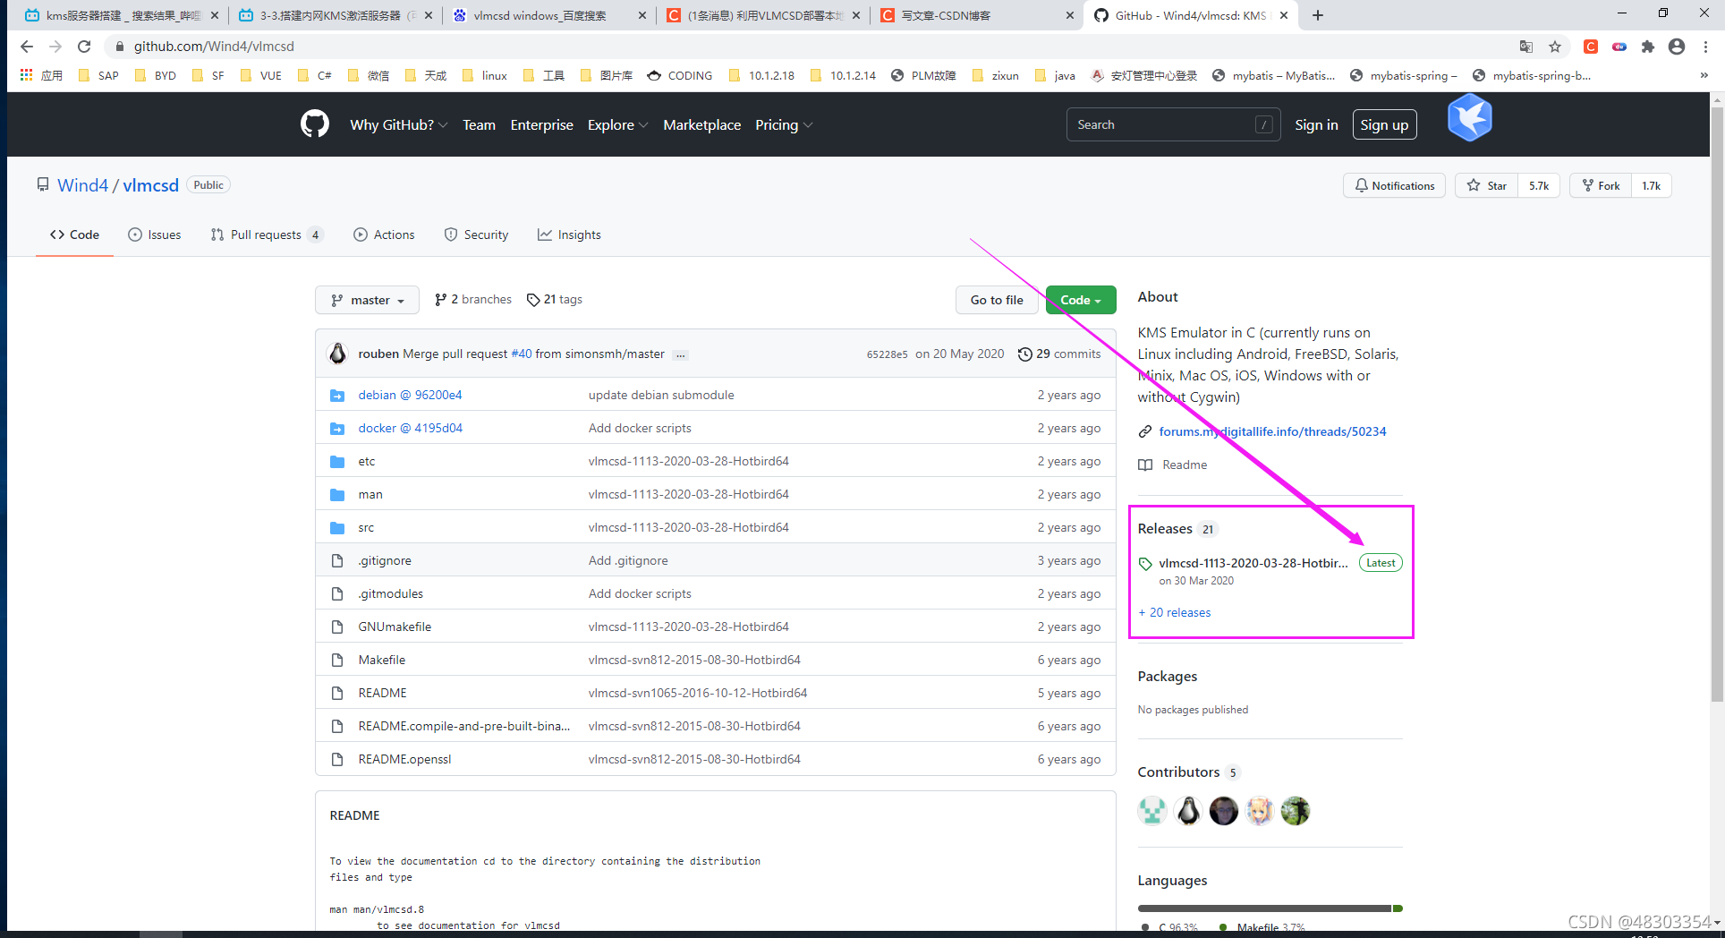Click the release tag icon beside vlmcsd-1113
Image resolution: width=1725 pixels, height=938 pixels.
(1145, 564)
